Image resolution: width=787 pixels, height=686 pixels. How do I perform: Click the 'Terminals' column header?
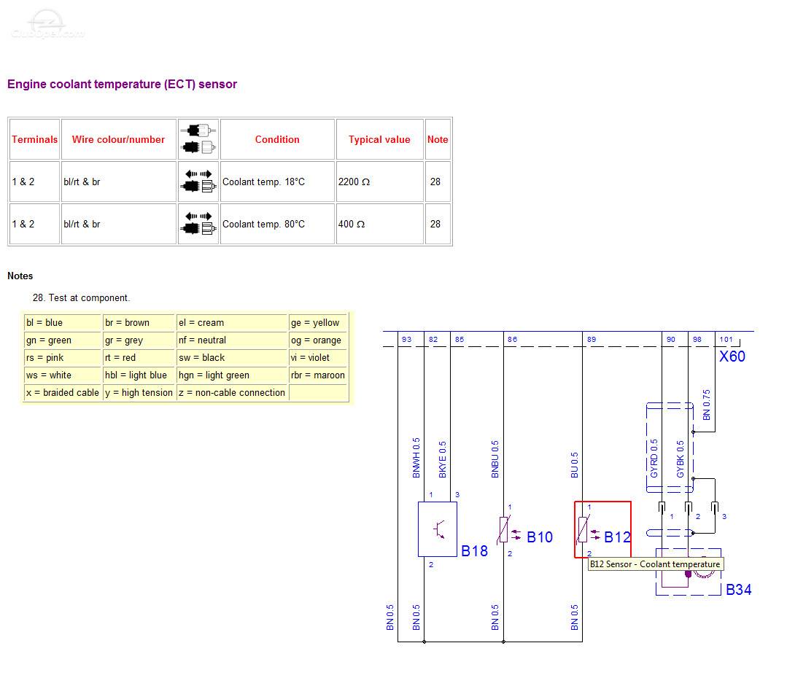pyautogui.click(x=34, y=139)
